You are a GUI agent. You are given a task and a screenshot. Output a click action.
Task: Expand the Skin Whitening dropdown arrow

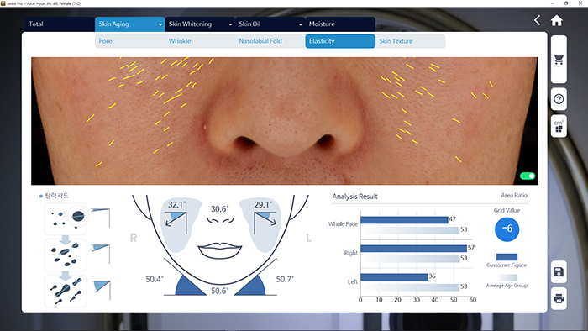(230, 24)
